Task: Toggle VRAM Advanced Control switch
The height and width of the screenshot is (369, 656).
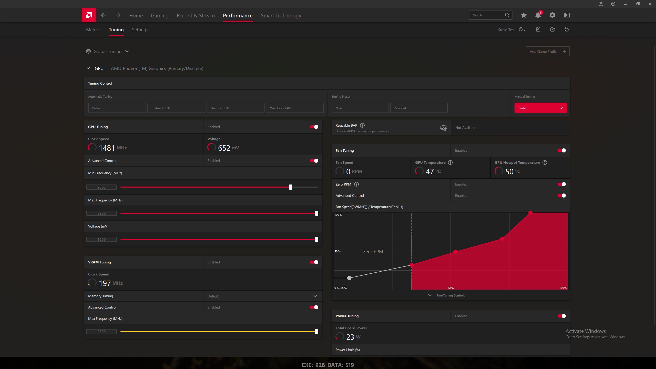Action: pos(314,307)
